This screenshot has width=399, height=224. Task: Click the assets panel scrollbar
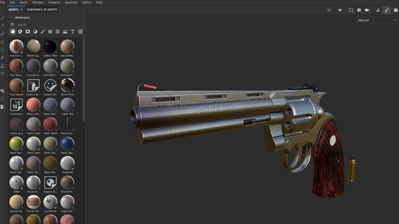(84, 80)
